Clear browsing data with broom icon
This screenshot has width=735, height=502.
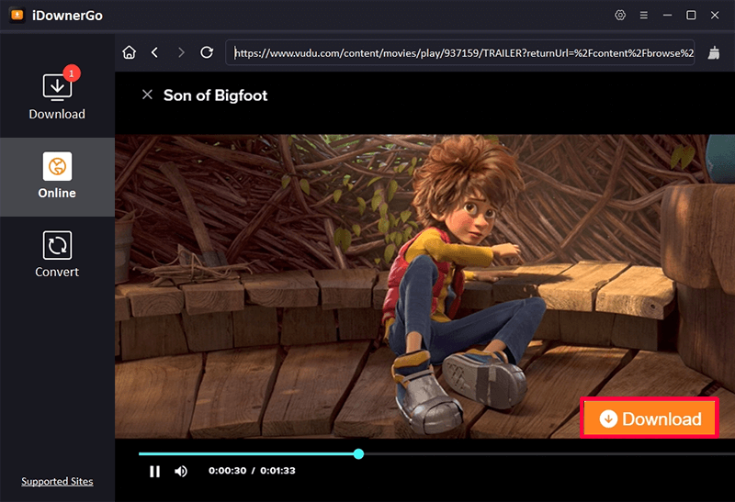coord(714,52)
